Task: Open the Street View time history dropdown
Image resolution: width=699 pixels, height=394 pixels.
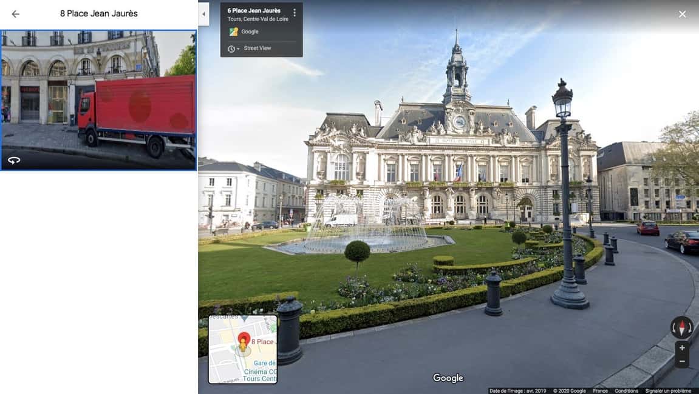Action: click(x=234, y=48)
